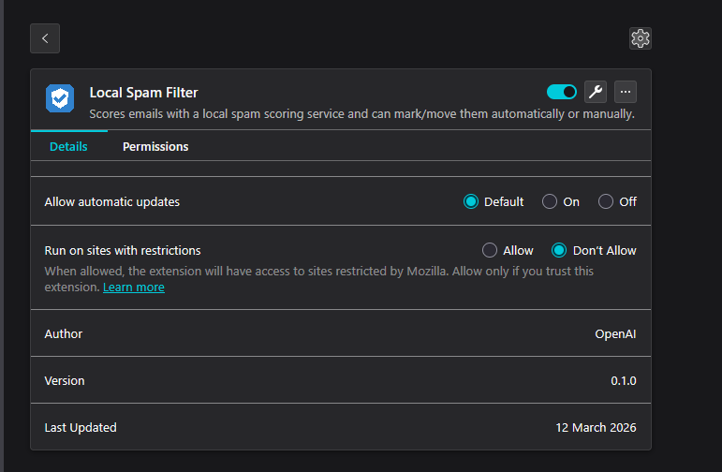This screenshot has height=472, width=722.
Task: Set automatic updates to On
Action: [x=550, y=201]
